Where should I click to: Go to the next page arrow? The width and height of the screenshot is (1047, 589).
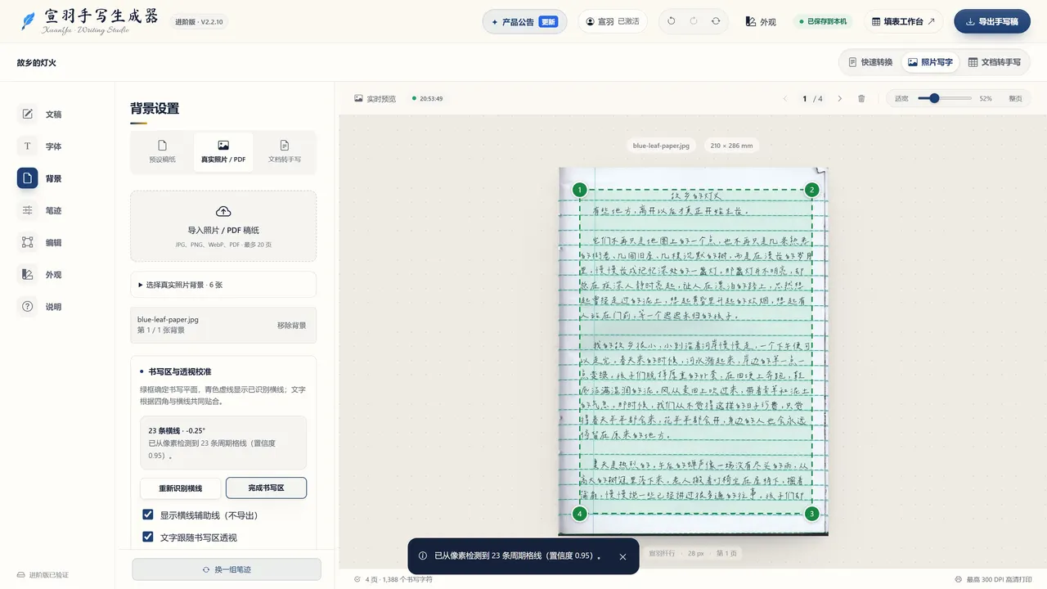tap(839, 98)
